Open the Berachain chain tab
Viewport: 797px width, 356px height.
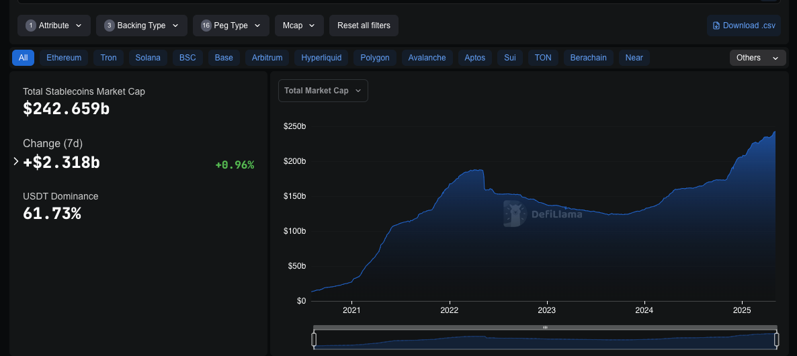(x=588, y=58)
